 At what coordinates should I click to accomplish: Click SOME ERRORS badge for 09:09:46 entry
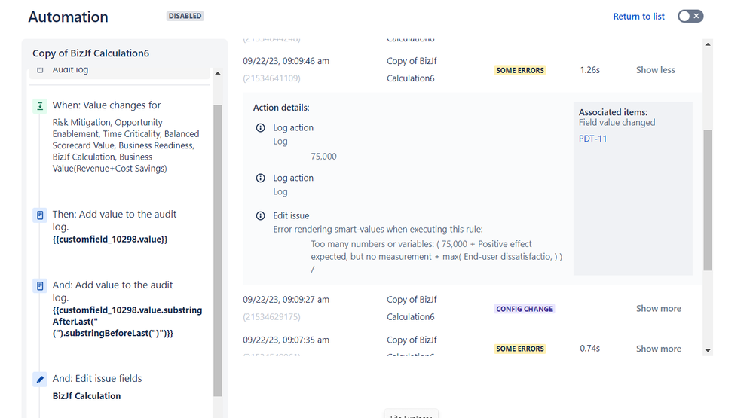click(x=520, y=70)
